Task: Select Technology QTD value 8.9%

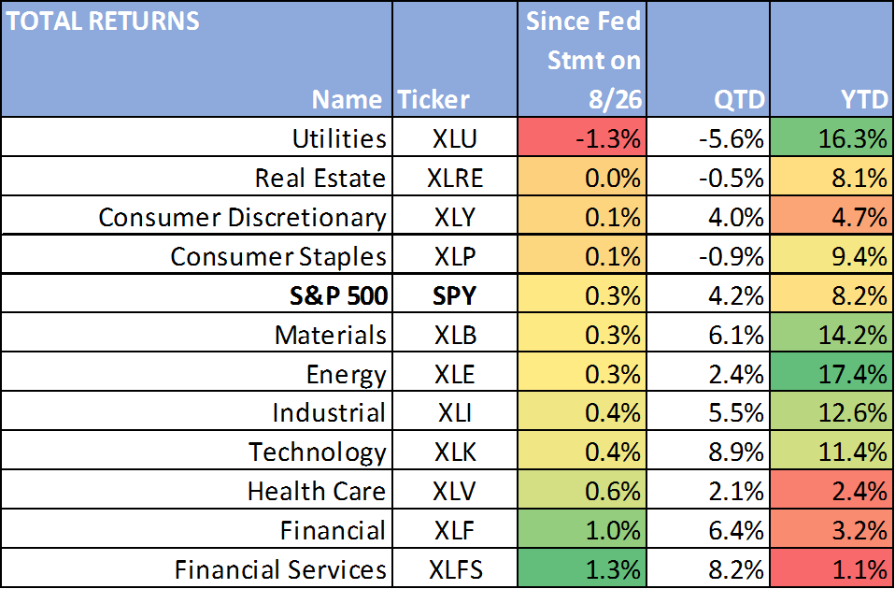Action: 708,451
